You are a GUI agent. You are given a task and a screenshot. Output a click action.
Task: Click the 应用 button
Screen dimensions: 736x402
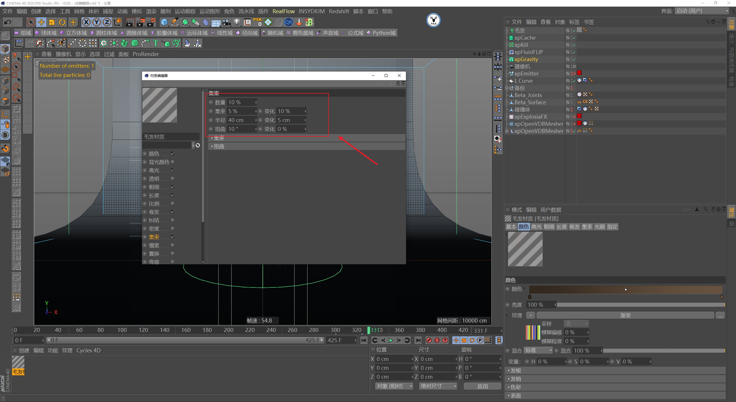(482, 386)
